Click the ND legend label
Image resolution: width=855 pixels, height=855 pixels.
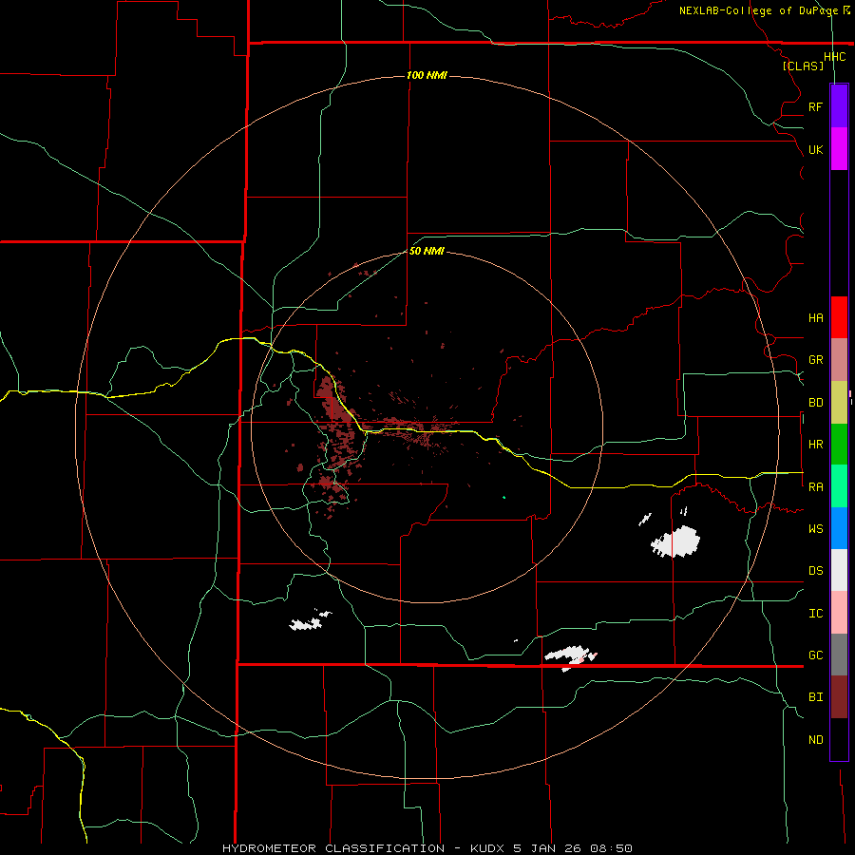tap(815, 740)
